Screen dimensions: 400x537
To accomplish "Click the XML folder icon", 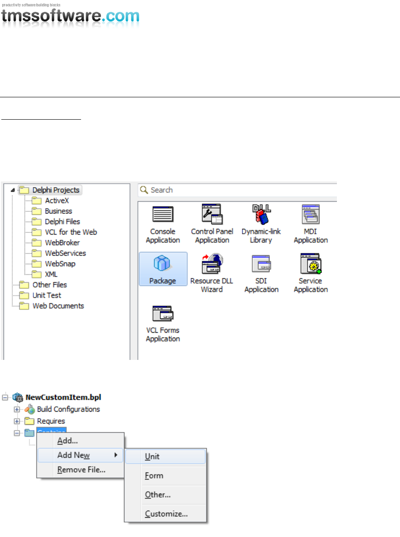I will tap(37, 274).
